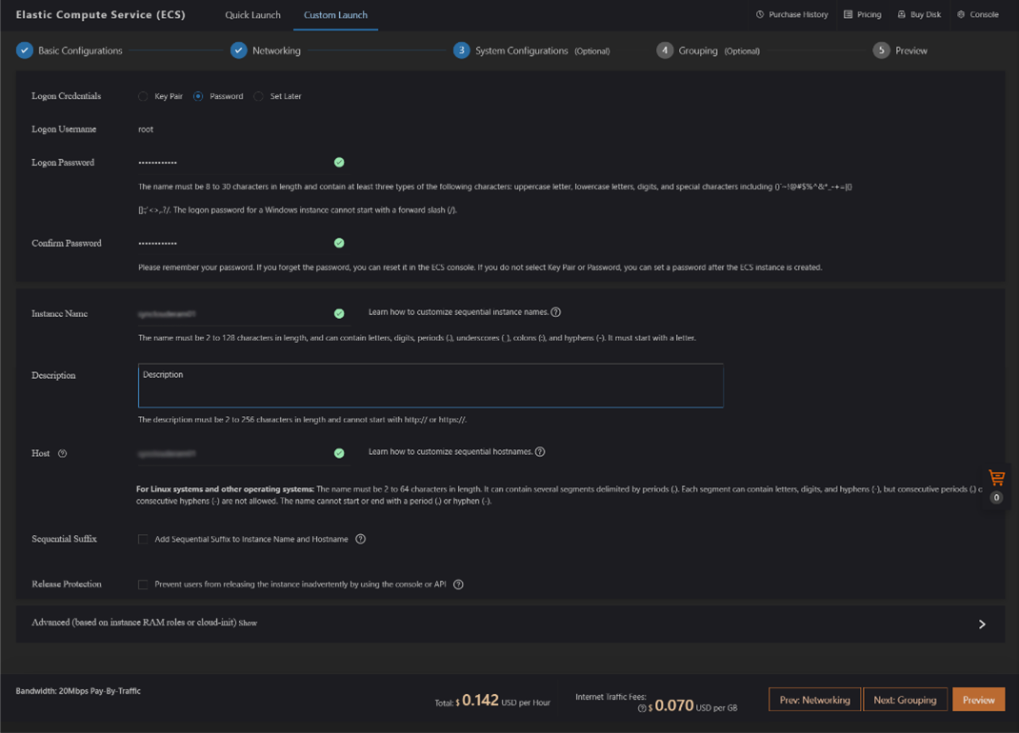
Task: Click Prev: Networking button
Action: [815, 700]
